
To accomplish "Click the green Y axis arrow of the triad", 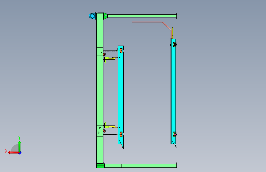I will click(x=20, y=146).
